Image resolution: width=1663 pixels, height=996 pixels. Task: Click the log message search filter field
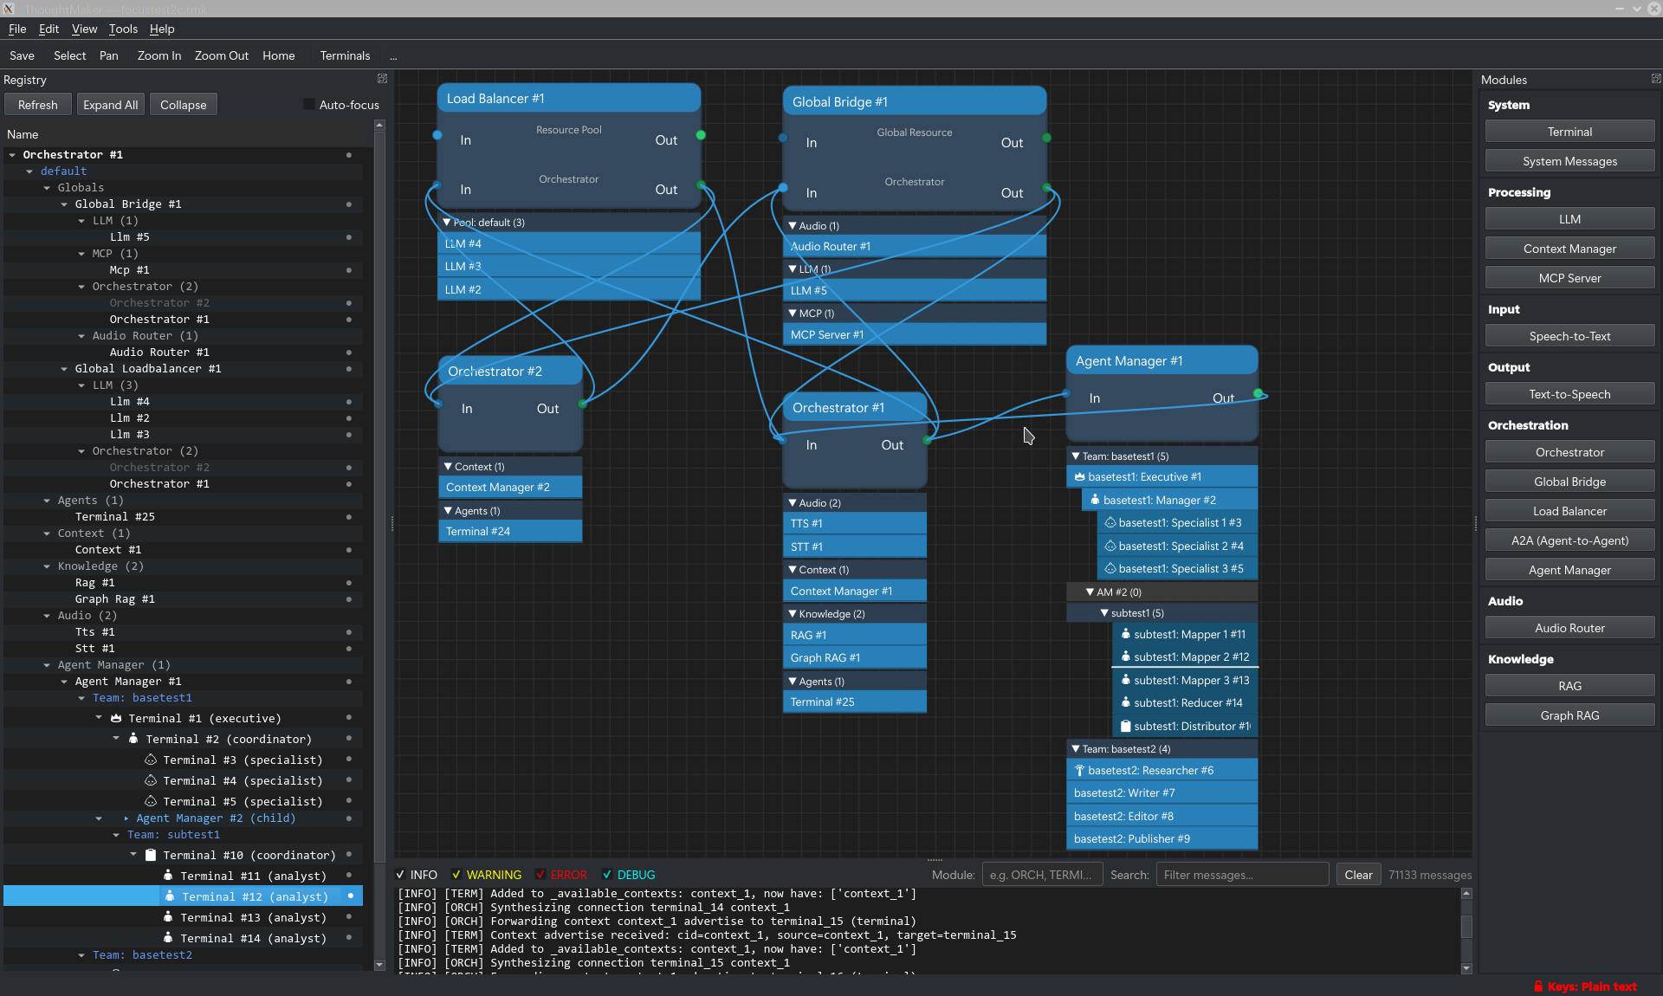(x=1241, y=875)
